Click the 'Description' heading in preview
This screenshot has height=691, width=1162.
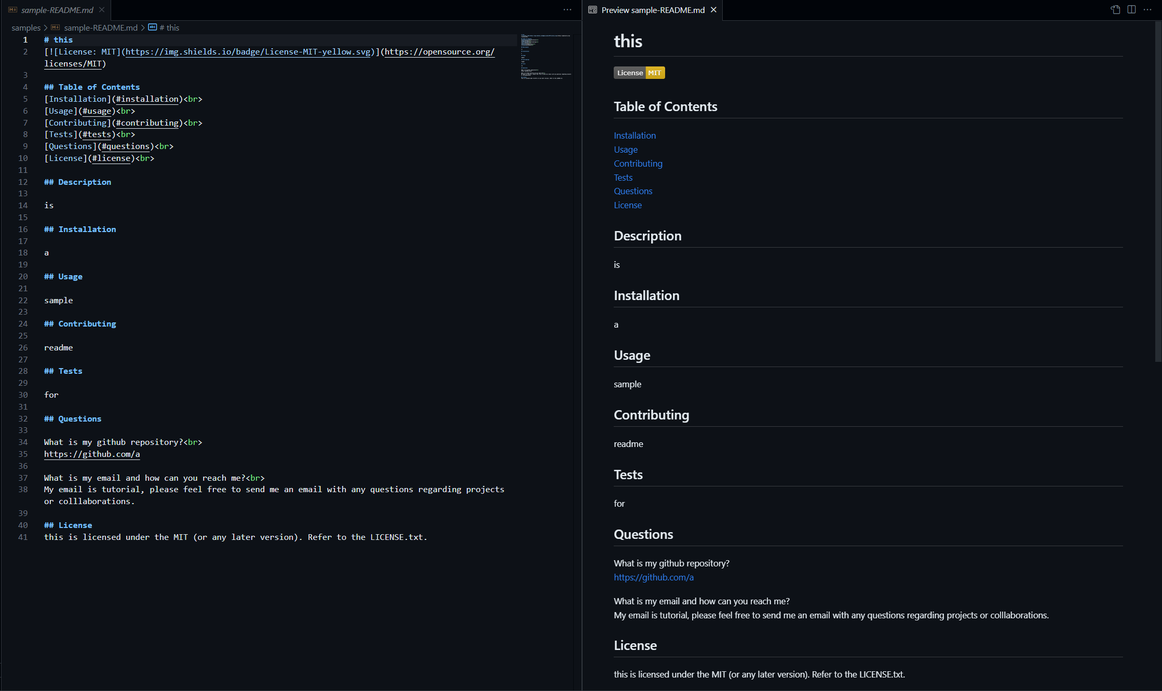tap(647, 236)
